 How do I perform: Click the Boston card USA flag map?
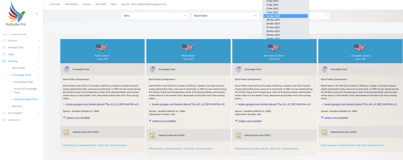pyautogui.click(x=102, y=47)
